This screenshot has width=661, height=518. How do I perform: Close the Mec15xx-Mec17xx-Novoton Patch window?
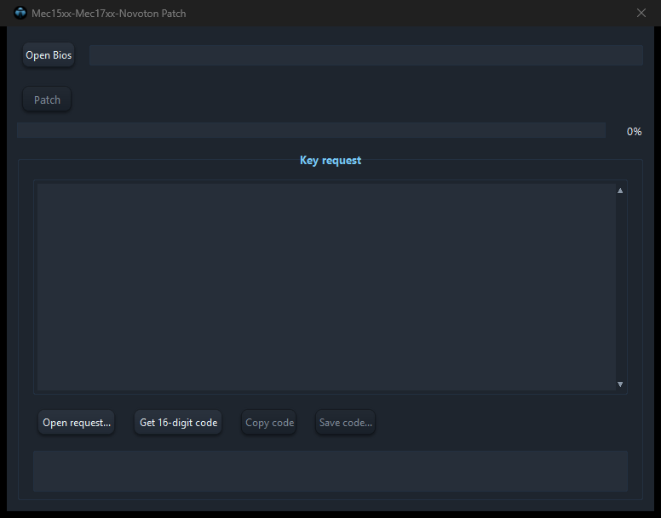click(x=641, y=13)
